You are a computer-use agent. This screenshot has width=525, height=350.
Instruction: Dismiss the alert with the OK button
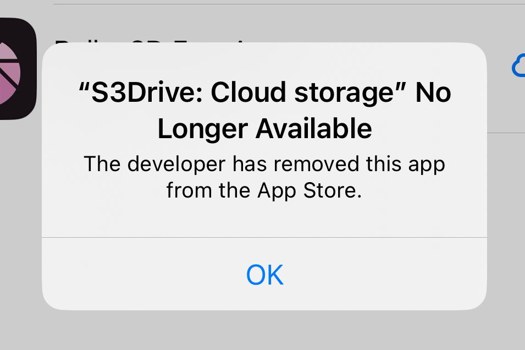[x=264, y=275]
